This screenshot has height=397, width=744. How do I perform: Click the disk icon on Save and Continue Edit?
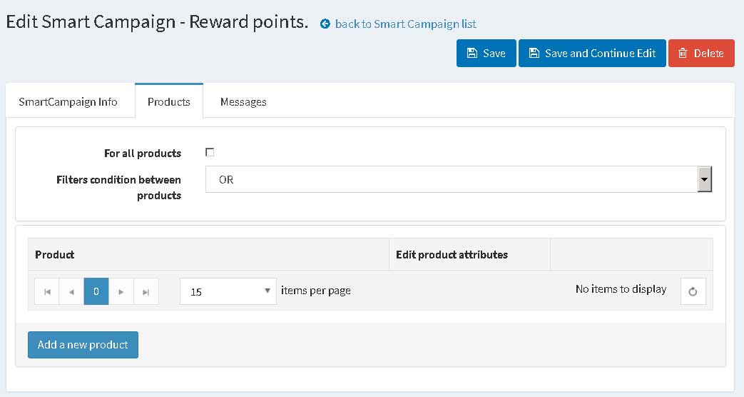coord(534,53)
